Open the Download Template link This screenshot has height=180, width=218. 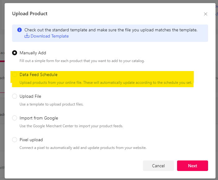(x=50, y=36)
